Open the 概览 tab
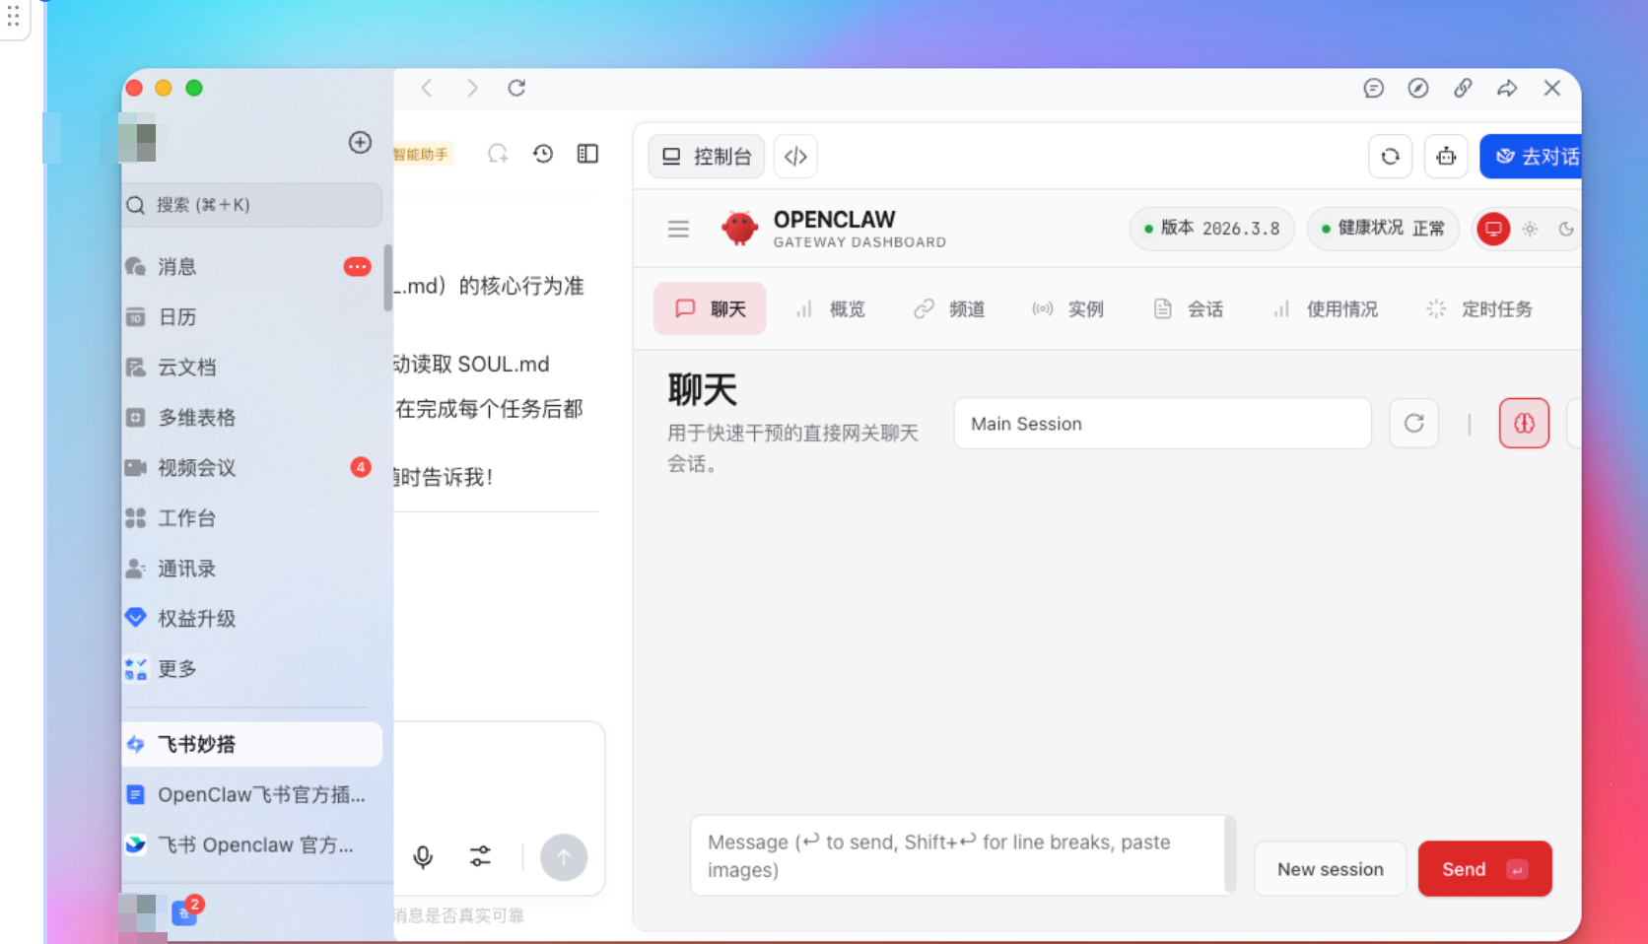Image resolution: width=1648 pixels, height=944 pixels. (x=830, y=308)
